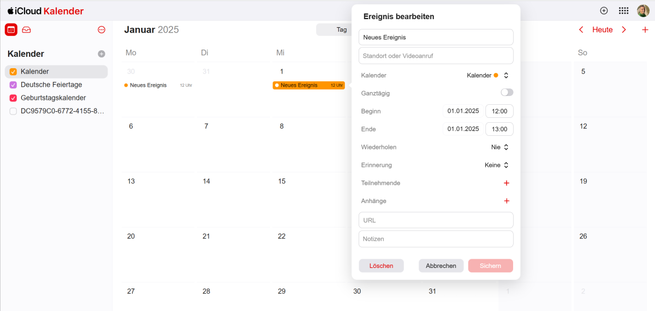655x311 pixels.
Task: Click the account profile avatar
Action: 643,11
